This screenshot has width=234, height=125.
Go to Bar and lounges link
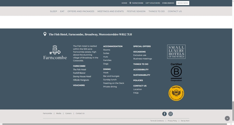111,76
